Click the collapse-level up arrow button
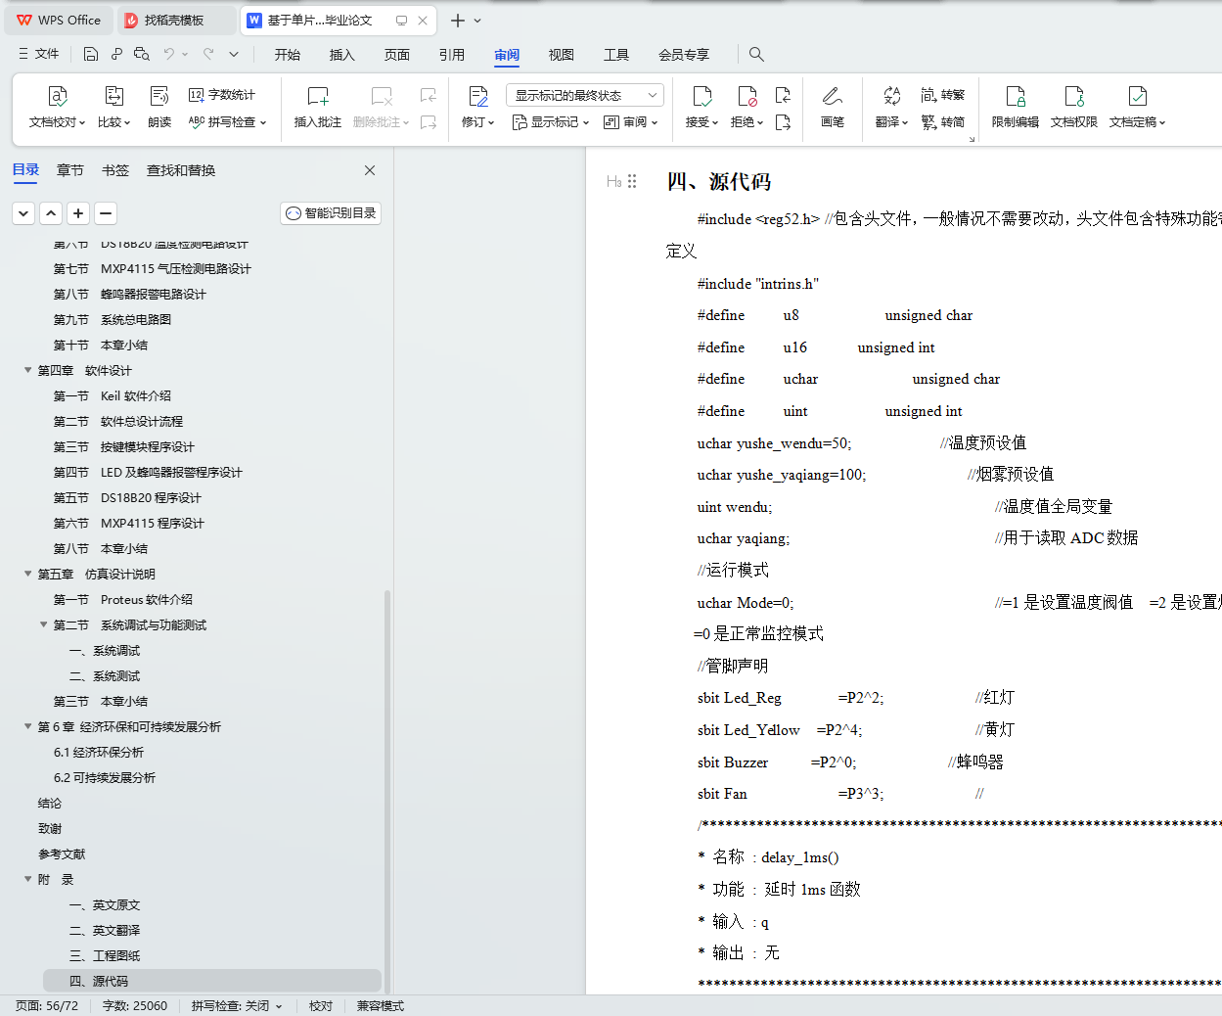Screen dimensions: 1222x1016 (52, 212)
